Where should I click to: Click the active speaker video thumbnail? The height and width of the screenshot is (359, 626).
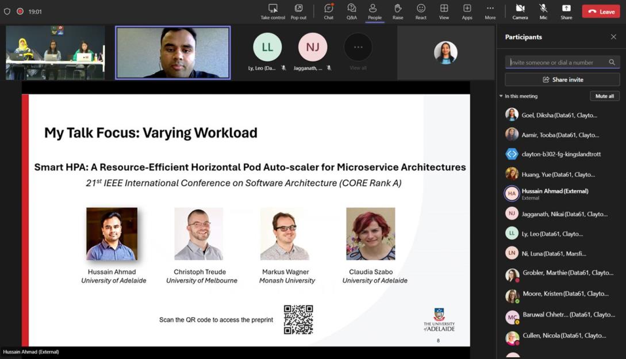pos(173,53)
